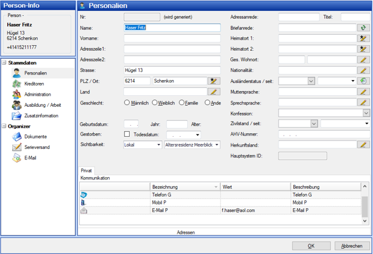Select the Männlich radio button

(127, 103)
